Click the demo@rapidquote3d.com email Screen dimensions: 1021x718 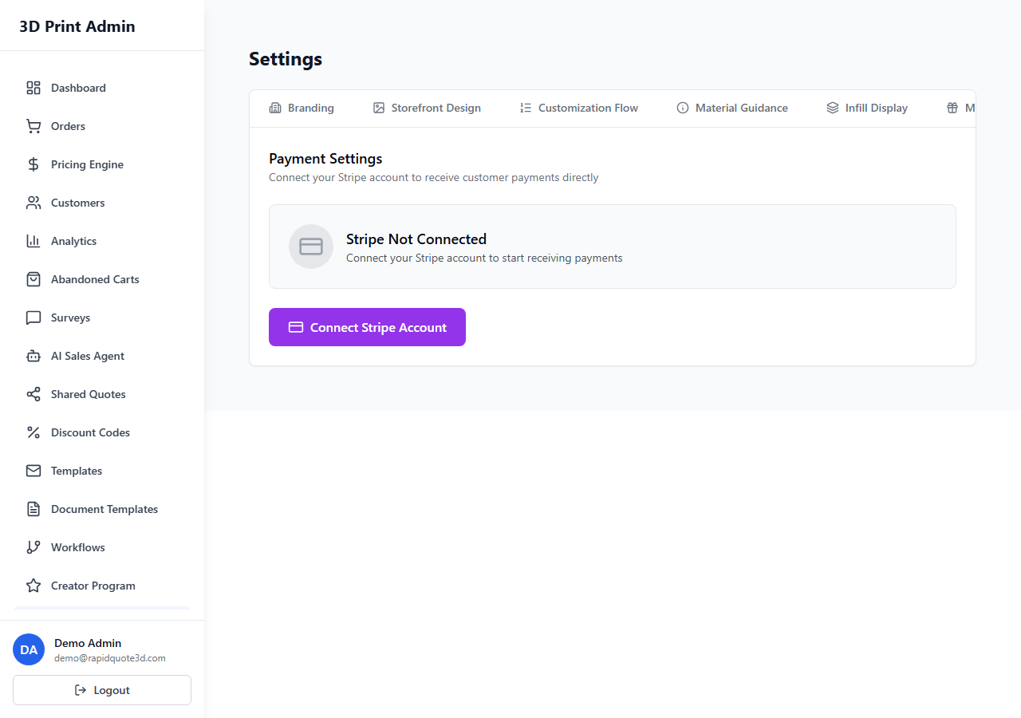point(110,658)
